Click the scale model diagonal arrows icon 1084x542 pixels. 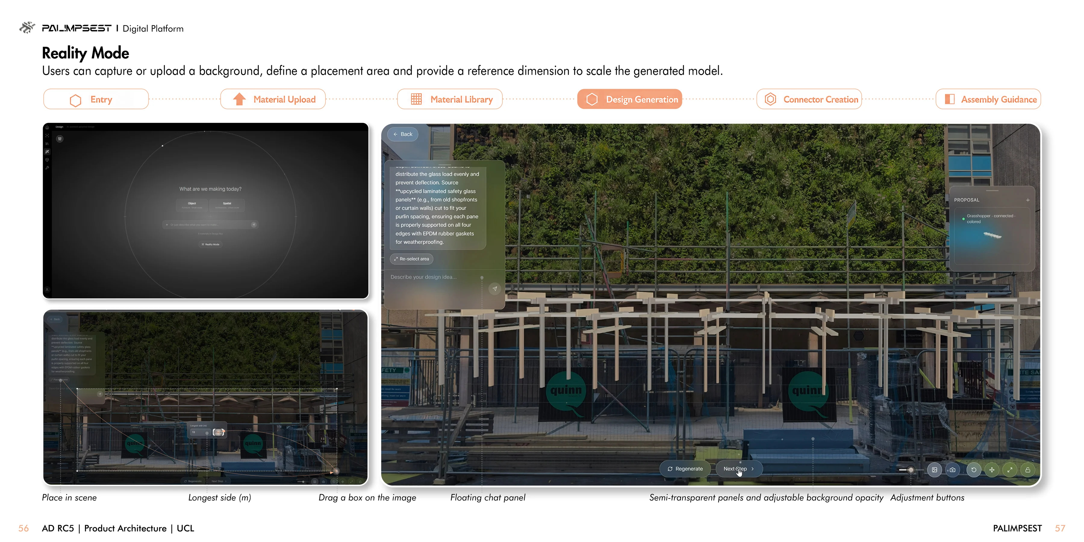click(1010, 470)
